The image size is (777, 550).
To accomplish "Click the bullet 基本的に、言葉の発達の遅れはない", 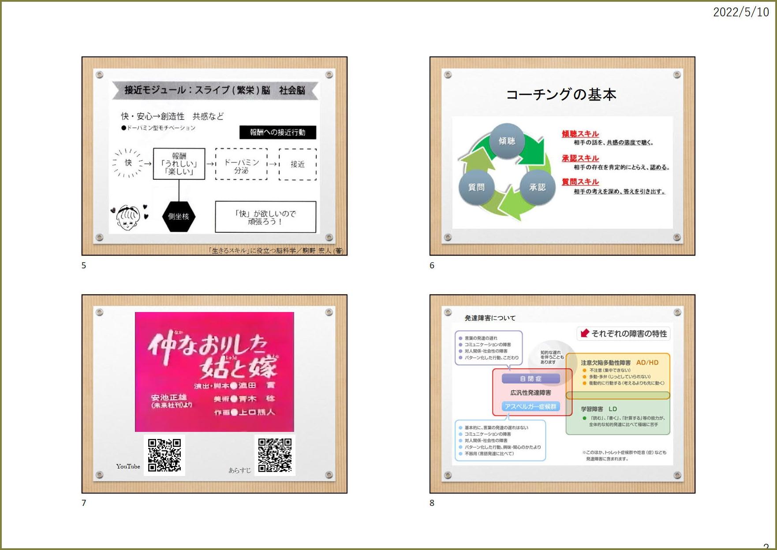I will pyautogui.click(x=493, y=427).
